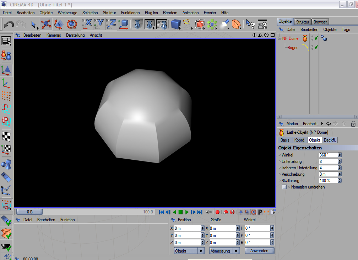The image size is (358, 260).
Task: Open the Abmessung dropdown
Action: 224,251
